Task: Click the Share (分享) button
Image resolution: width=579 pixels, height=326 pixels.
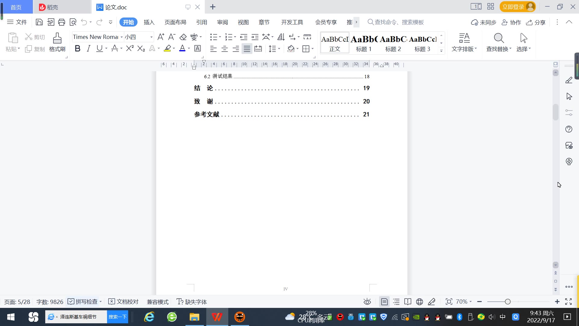Action: [x=536, y=22]
